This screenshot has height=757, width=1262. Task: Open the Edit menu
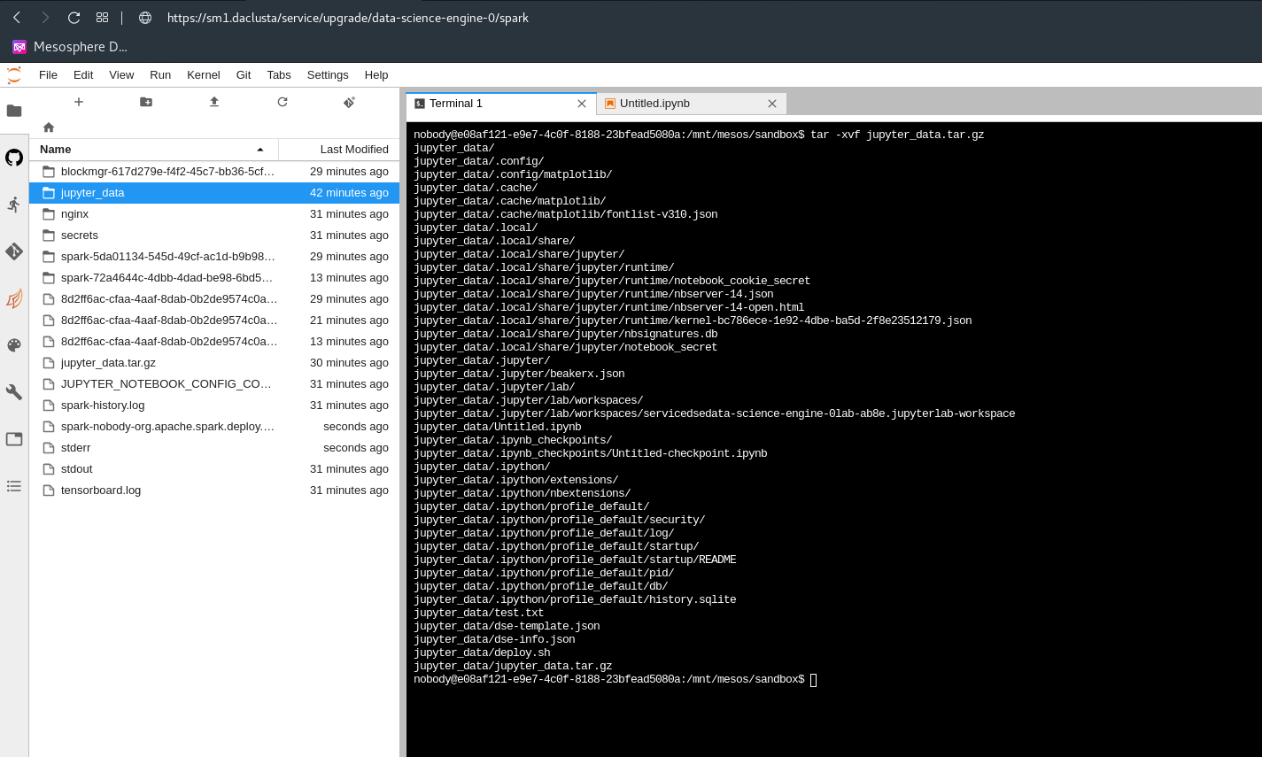[x=83, y=75]
